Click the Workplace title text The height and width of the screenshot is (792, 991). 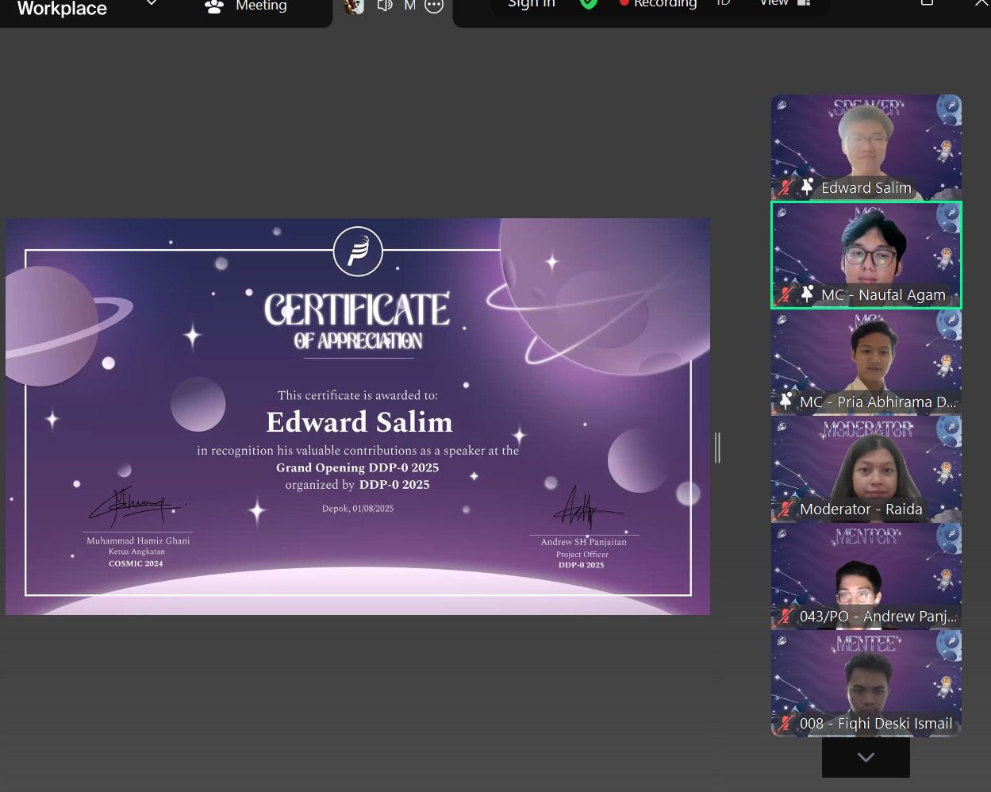pyautogui.click(x=62, y=8)
